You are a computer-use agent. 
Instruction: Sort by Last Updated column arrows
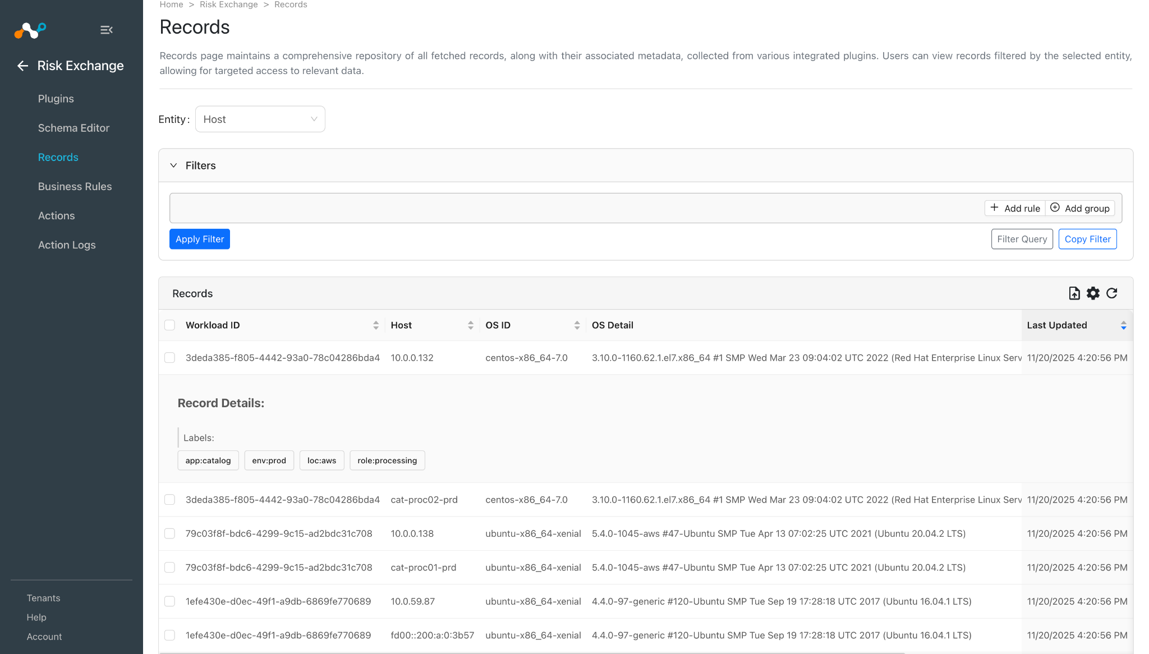pyautogui.click(x=1123, y=325)
